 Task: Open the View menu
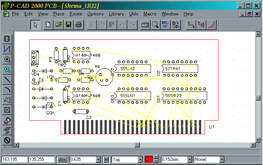point(43,14)
